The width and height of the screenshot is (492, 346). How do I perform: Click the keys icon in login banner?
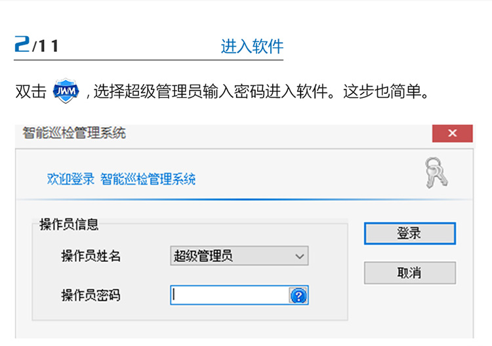coord(436,173)
